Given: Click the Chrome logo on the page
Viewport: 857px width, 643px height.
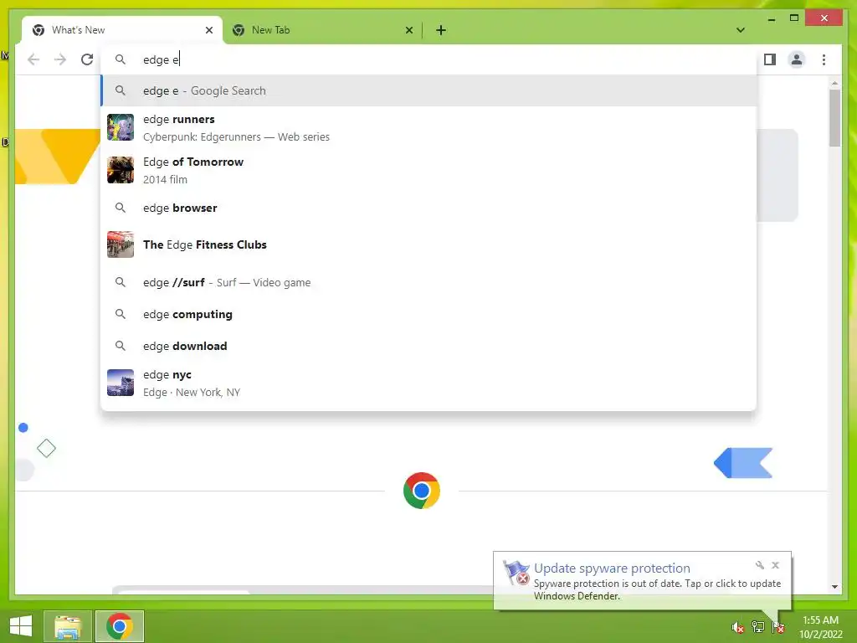Looking at the screenshot, I should (x=422, y=491).
